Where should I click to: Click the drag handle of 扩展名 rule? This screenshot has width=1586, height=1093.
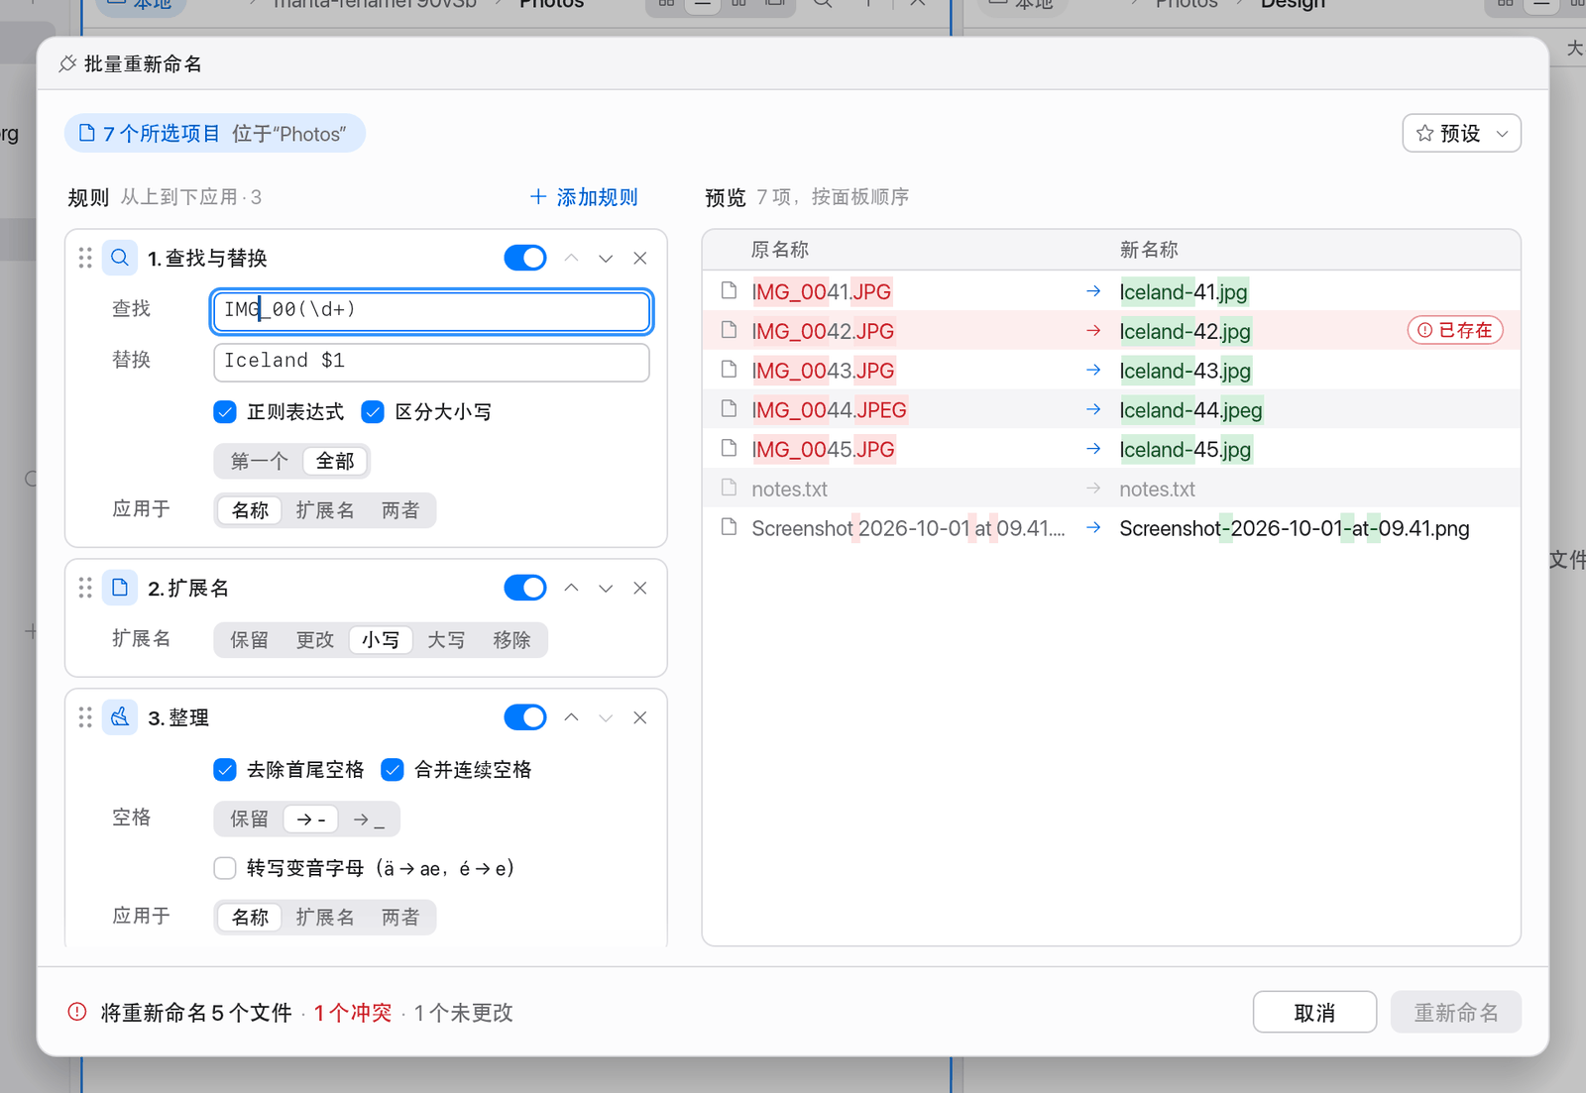(x=85, y=588)
